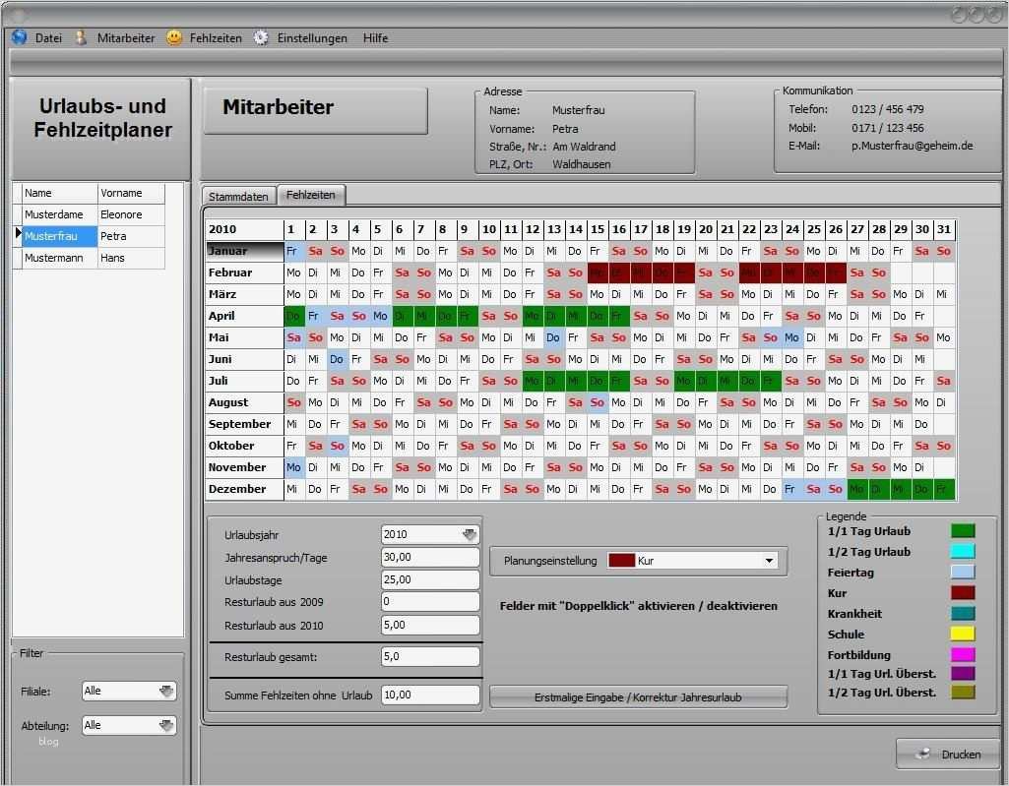The height and width of the screenshot is (786, 1009).
Task: Select the Fehlzeiten tab
Action: click(311, 195)
